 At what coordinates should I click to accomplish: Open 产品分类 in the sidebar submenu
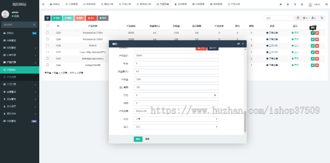(19, 77)
